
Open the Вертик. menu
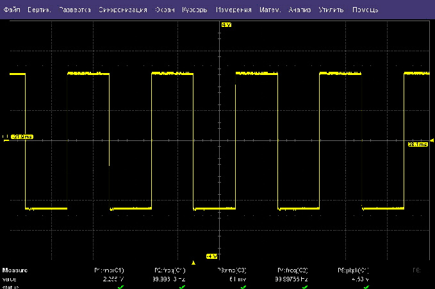[38, 10]
